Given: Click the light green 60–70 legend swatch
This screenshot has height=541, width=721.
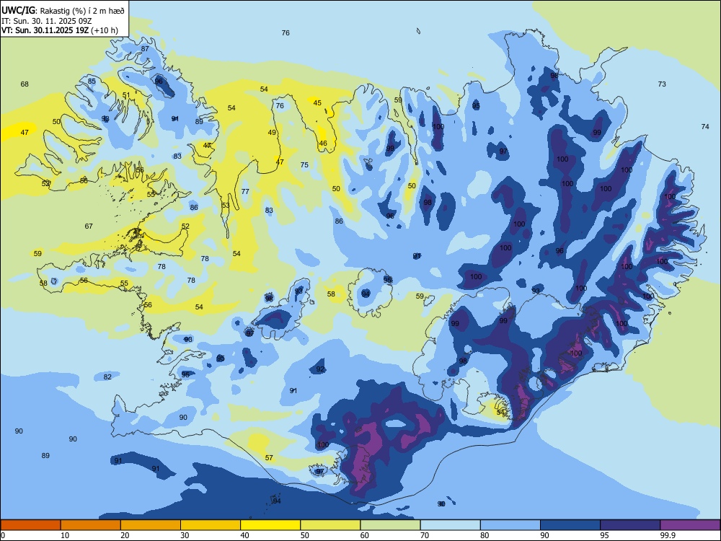Looking at the screenshot, I should pyautogui.click(x=390, y=525).
